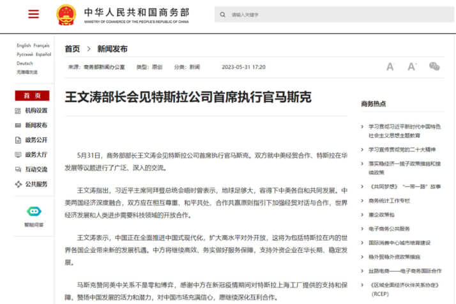Image resolution: width=456 pixels, height=304 pixels.
Task: Open 商务统计工作专栏 hot topic link
Action: [x=390, y=201]
